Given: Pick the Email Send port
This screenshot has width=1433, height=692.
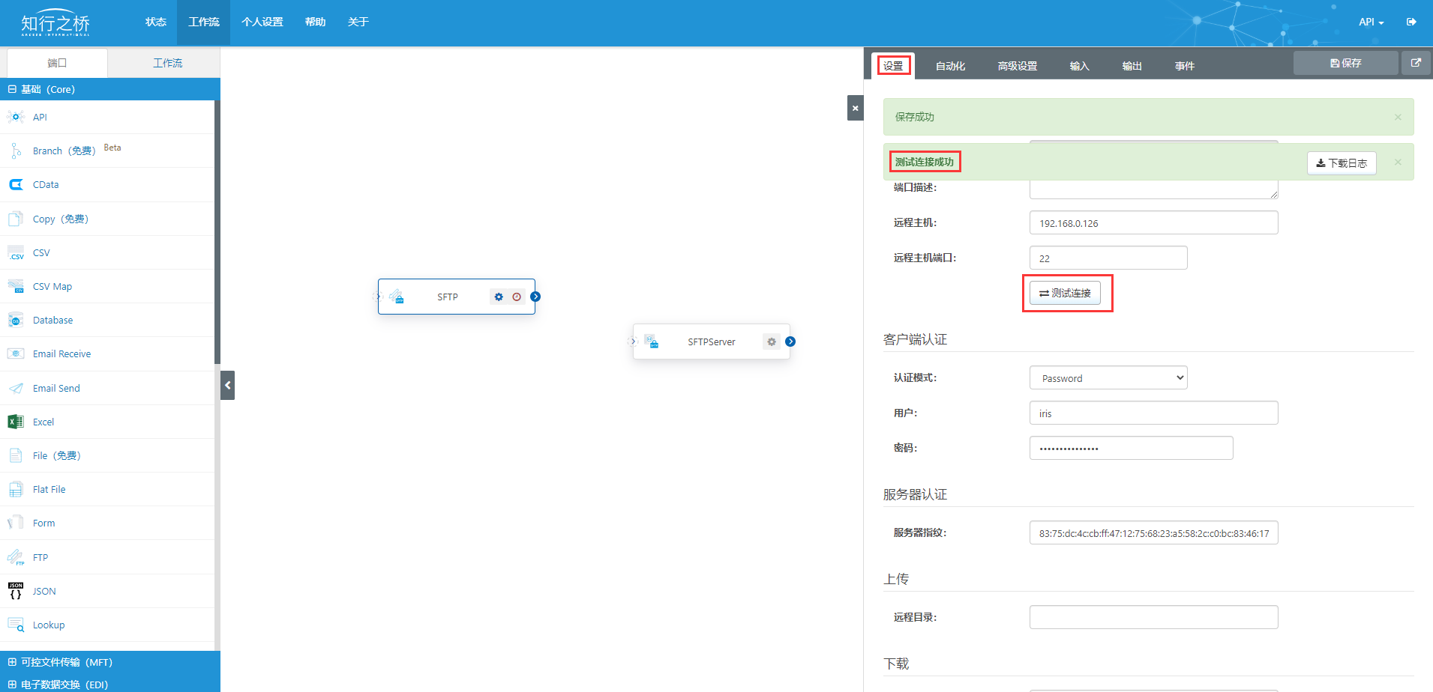Looking at the screenshot, I should tap(56, 388).
